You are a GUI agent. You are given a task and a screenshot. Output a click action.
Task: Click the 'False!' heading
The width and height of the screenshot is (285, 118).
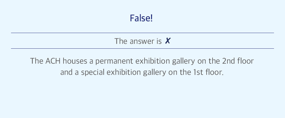tap(141, 18)
